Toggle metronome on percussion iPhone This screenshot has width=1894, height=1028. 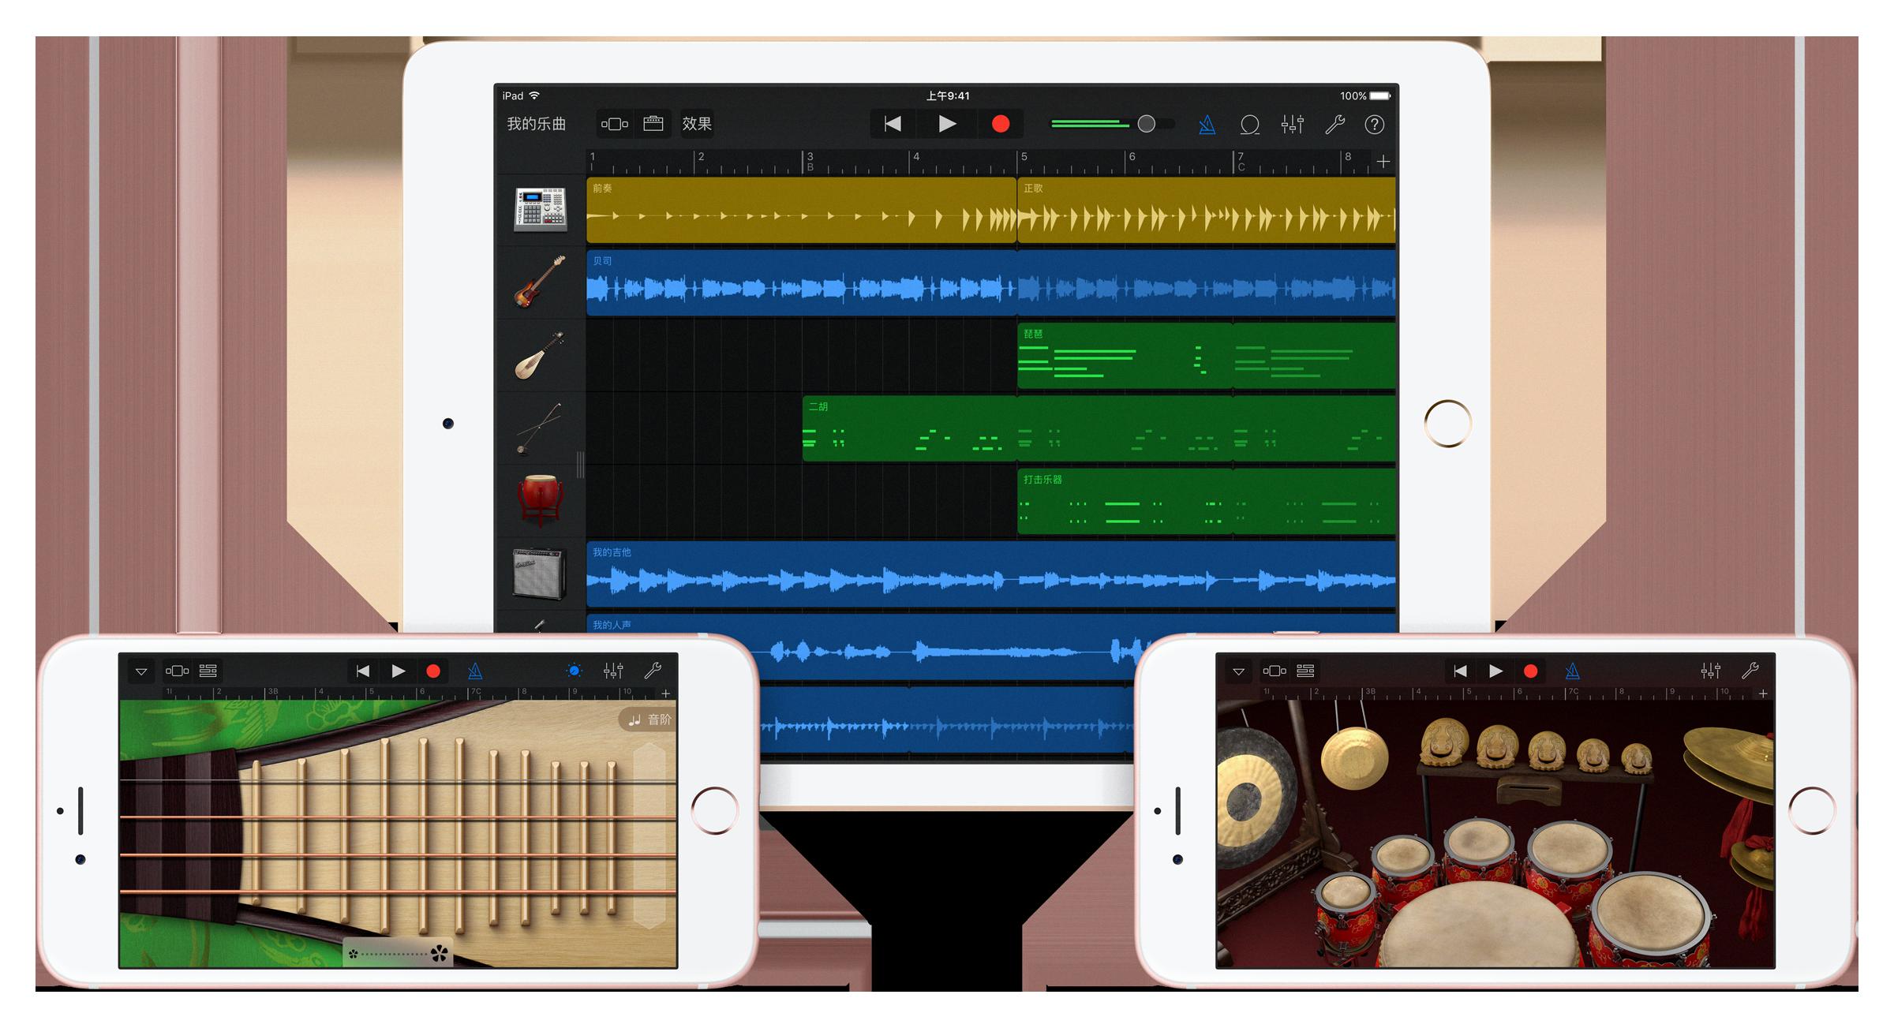click(1573, 671)
